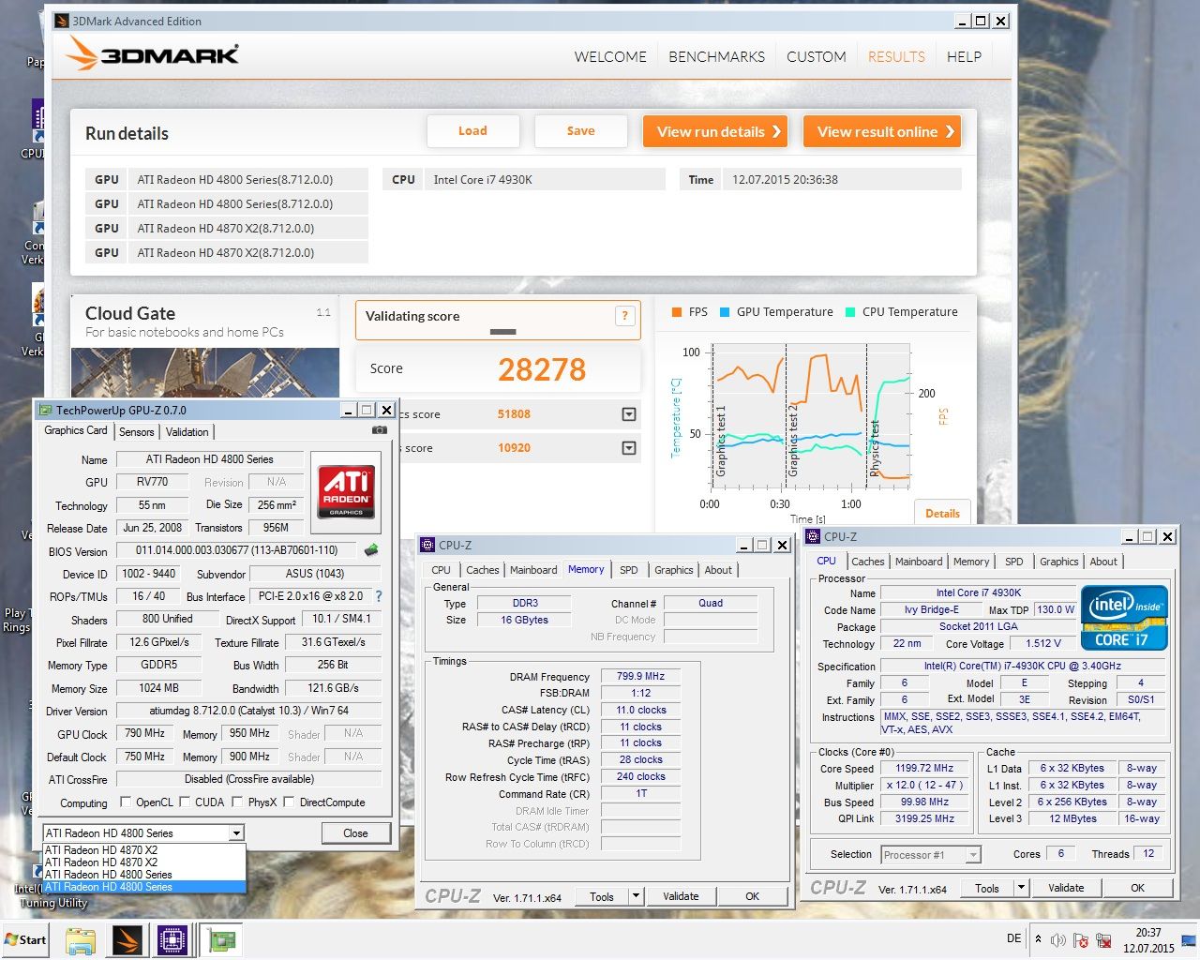1200x960 pixels.
Task: Switch to GPU-Z Validation tab
Action: (187, 431)
